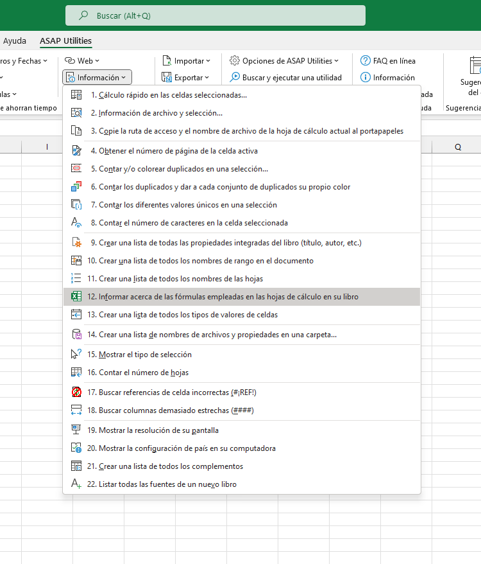This screenshot has height=564, width=481.
Task: Choose Listar todas las fuentes item
Action: (x=242, y=484)
